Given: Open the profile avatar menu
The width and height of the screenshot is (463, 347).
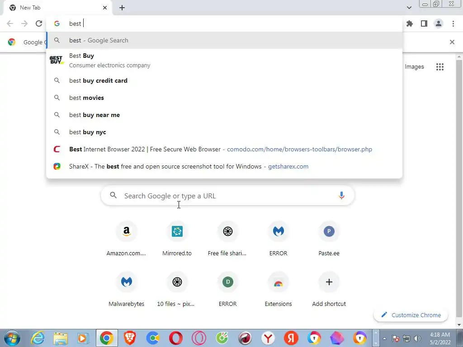Looking at the screenshot, I should (439, 23).
